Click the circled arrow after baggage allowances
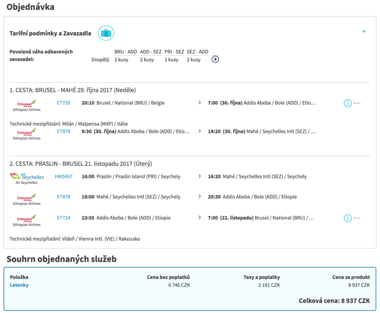The image size is (380, 313). (x=215, y=59)
